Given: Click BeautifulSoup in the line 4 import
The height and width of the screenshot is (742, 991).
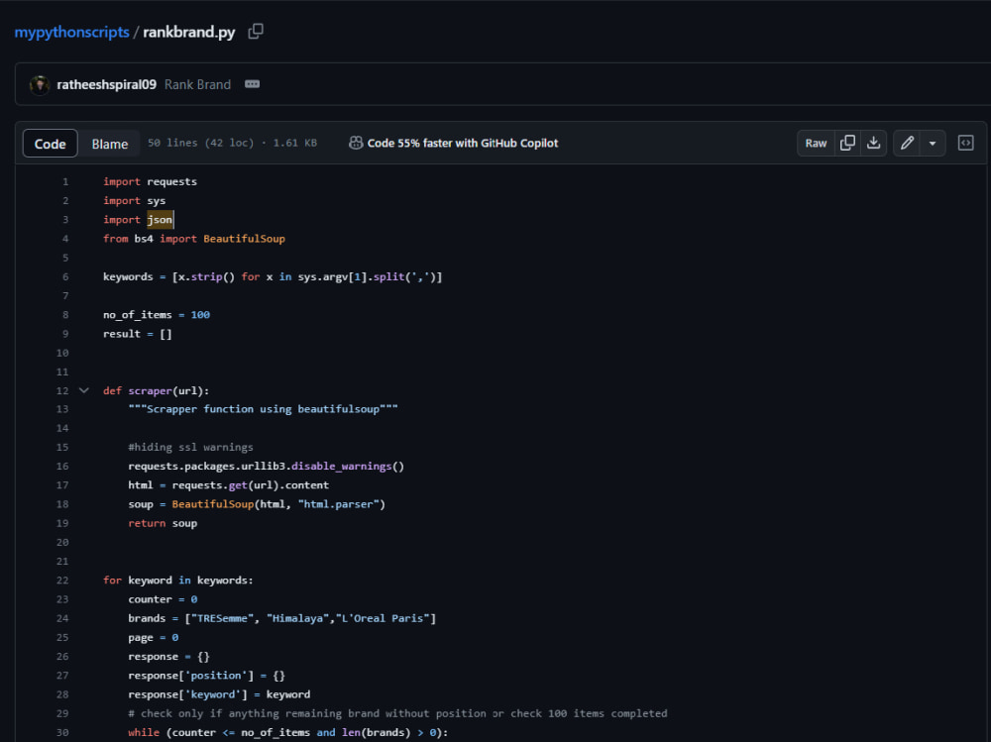Looking at the screenshot, I should [x=244, y=239].
